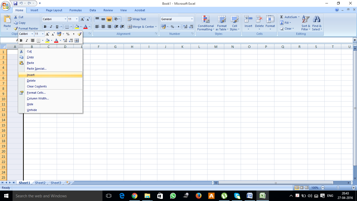
Task: Toggle Italic on the mini toolbar
Action: (26, 41)
